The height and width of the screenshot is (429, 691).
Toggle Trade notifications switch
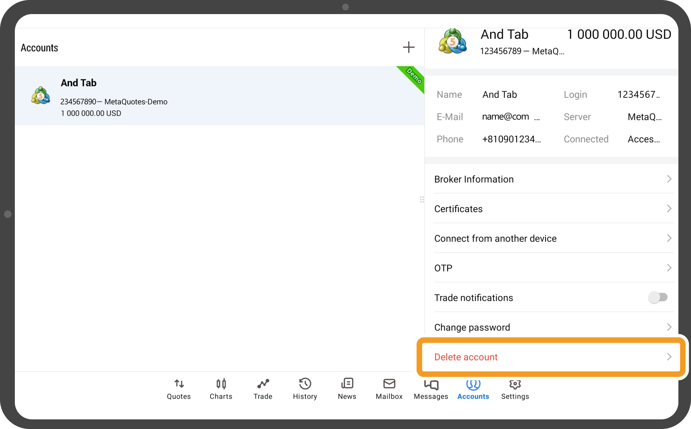658,297
